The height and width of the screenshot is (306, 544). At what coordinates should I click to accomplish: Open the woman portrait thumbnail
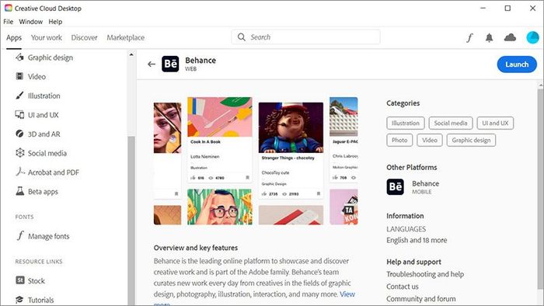pyautogui.click(x=168, y=128)
